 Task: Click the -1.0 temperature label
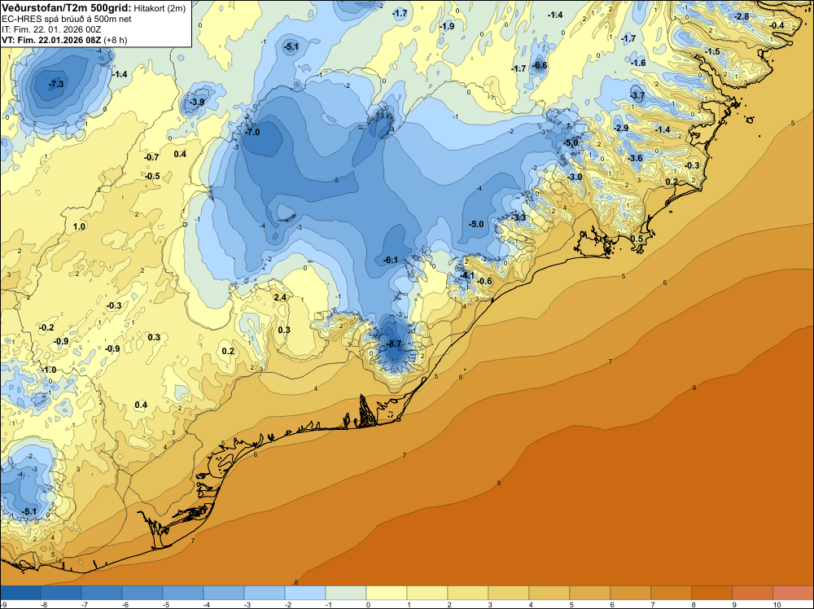[x=49, y=370]
